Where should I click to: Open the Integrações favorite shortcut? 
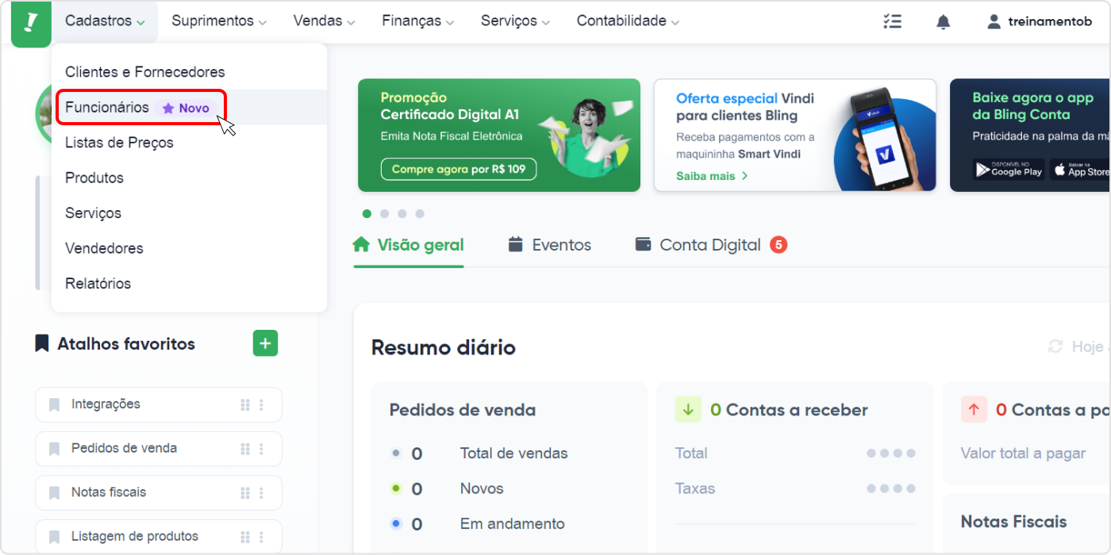coord(159,404)
